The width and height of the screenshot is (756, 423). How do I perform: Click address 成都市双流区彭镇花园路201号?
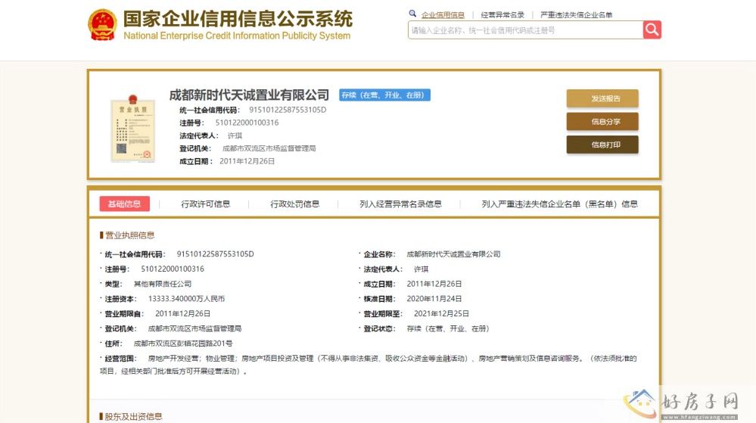(x=182, y=344)
